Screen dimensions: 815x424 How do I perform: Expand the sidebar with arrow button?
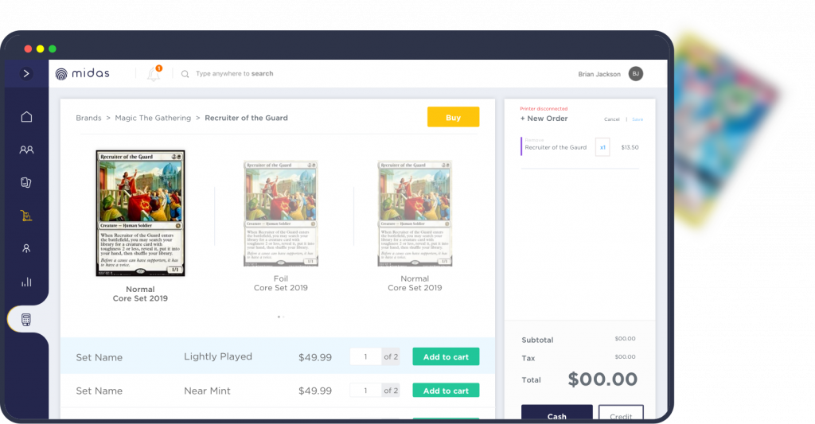click(x=26, y=74)
